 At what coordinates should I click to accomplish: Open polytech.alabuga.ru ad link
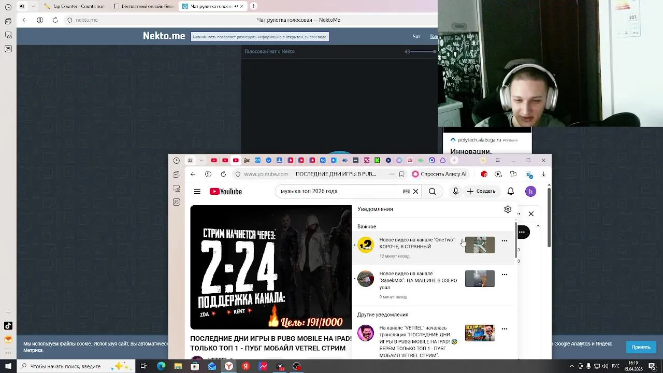[479, 140]
